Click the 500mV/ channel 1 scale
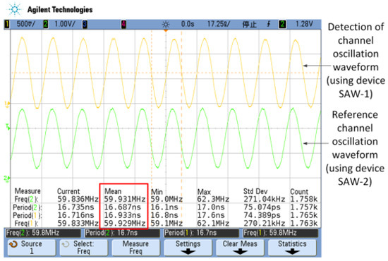The image size is (388, 261). tap(25, 24)
